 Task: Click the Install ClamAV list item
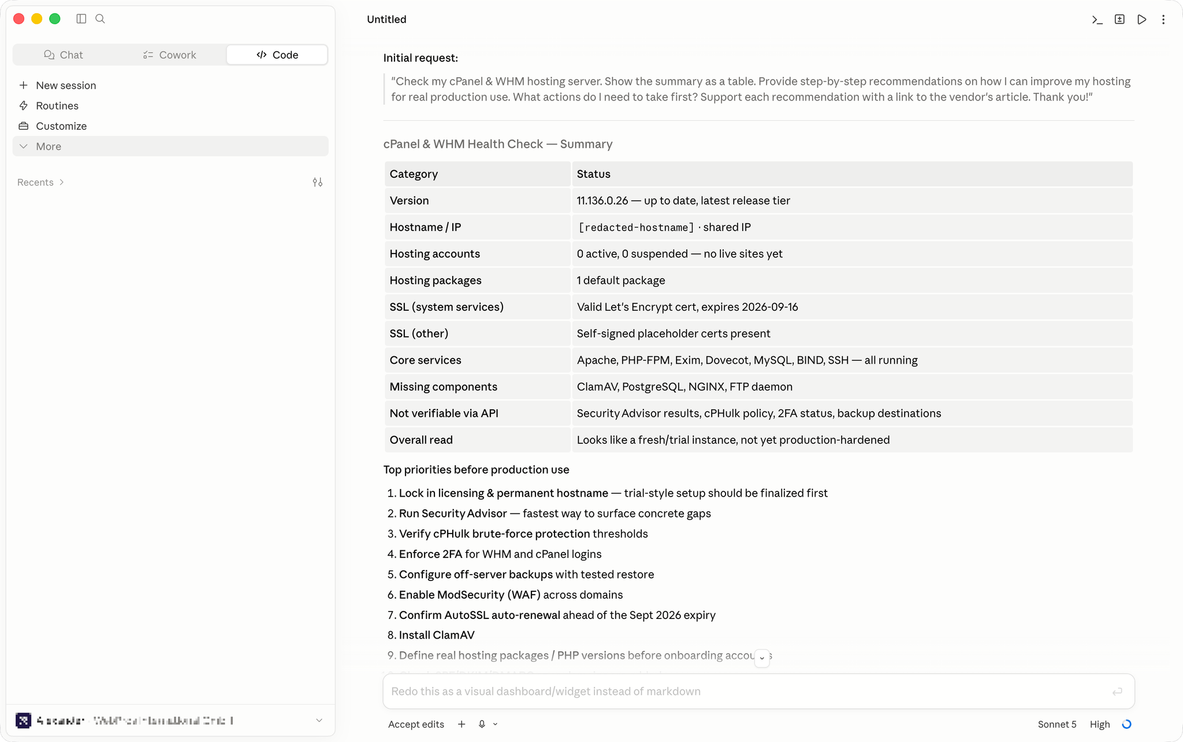click(437, 635)
